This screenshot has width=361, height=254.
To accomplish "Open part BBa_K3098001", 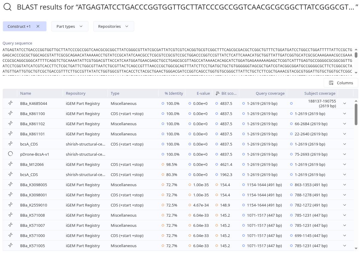I will click(x=34, y=195).
